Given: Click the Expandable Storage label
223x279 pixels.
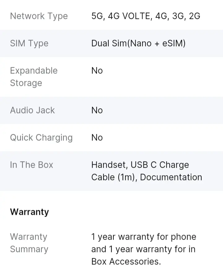Looking at the screenshot, I should (34, 77).
